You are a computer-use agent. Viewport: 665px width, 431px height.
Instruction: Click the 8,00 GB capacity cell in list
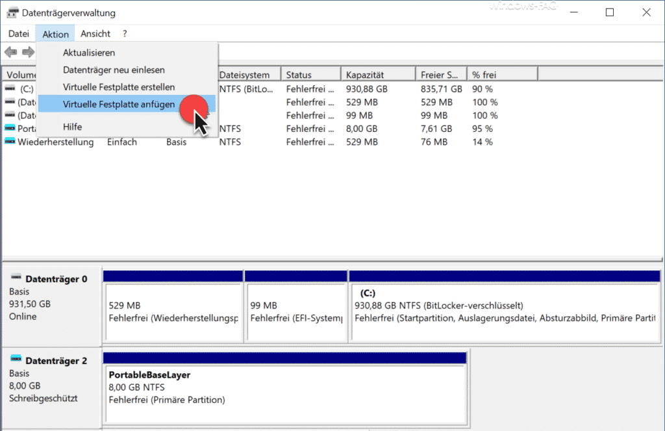click(x=361, y=129)
